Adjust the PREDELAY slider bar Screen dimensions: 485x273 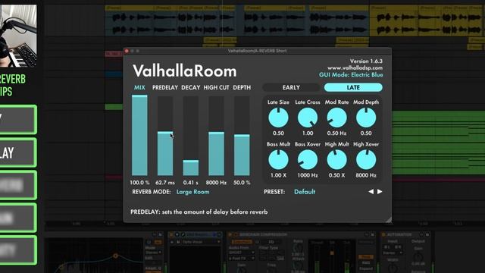[x=165, y=136]
